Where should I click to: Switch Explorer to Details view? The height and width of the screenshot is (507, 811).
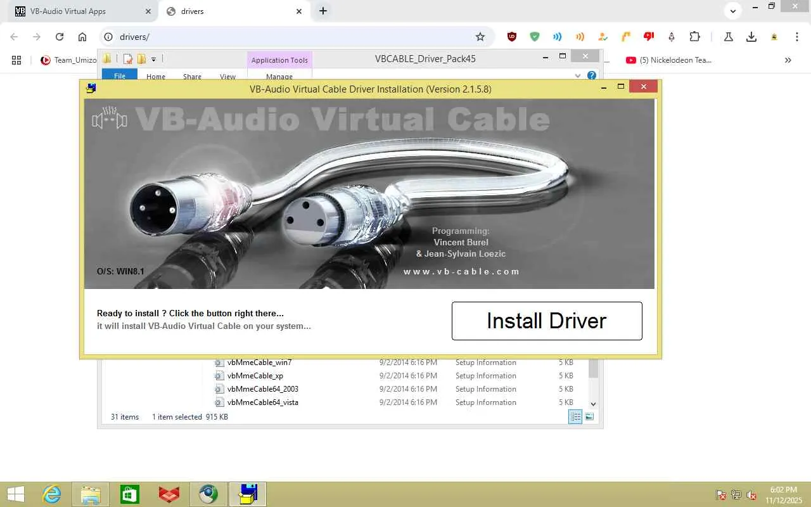(x=575, y=416)
